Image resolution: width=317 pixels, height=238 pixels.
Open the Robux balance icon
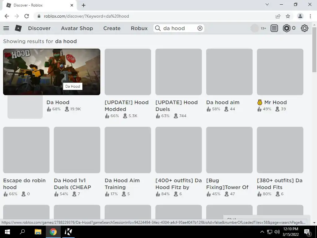(286, 28)
